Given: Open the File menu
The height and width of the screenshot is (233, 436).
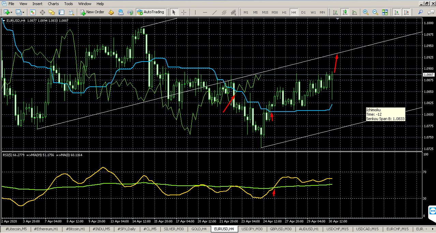Looking at the screenshot, I should (11, 4).
